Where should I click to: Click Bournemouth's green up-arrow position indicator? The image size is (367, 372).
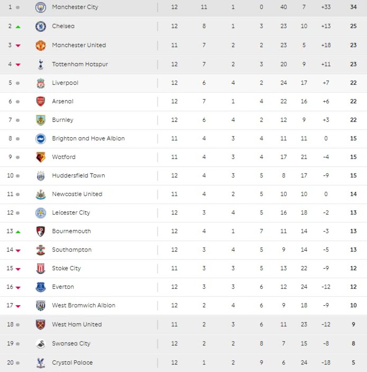pyautogui.click(x=18, y=232)
